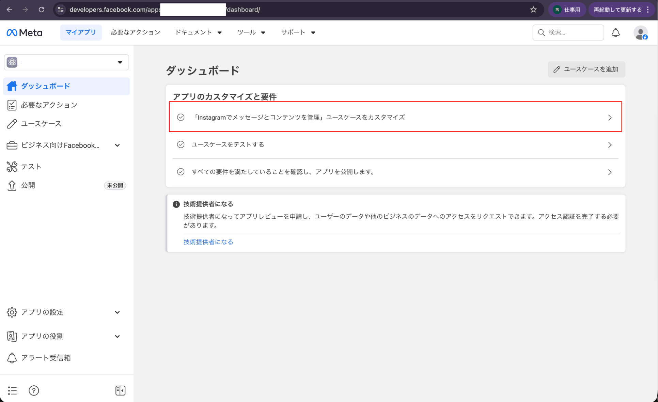Click checkmark circle beside アプリを公開します row

click(x=181, y=172)
